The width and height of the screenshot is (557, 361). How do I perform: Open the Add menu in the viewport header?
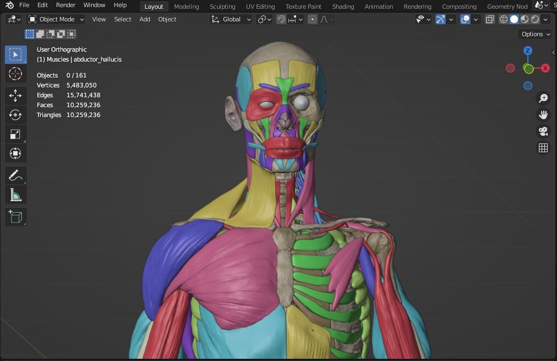coord(144,19)
